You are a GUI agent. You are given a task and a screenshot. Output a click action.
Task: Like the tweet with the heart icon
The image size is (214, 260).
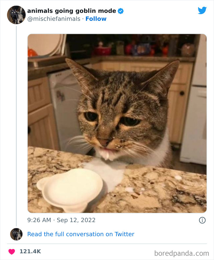(x=12, y=251)
